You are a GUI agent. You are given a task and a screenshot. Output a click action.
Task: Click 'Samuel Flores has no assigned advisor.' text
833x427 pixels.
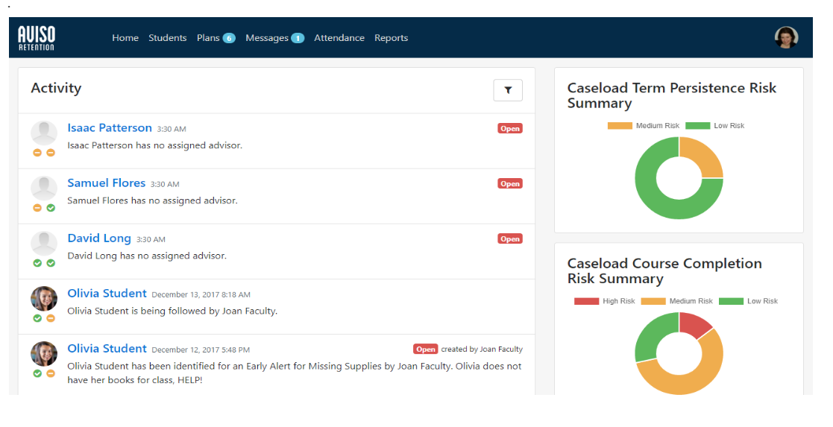(x=152, y=200)
